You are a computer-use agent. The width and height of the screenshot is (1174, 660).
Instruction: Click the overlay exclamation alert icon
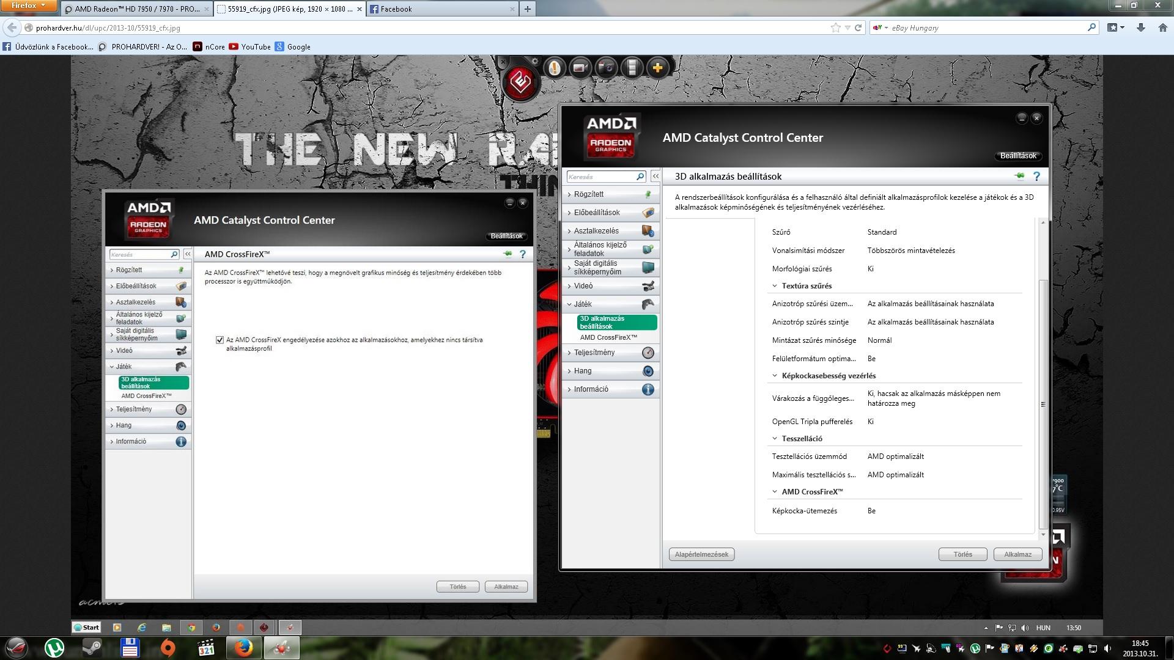pos(555,68)
